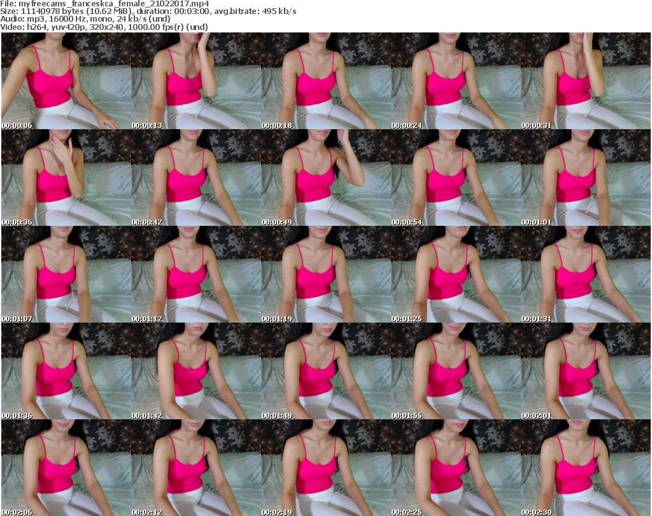Image resolution: width=652 pixels, height=516 pixels.
Task: Select the thumbnail stamped 00:00:31
Action: (x=586, y=81)
